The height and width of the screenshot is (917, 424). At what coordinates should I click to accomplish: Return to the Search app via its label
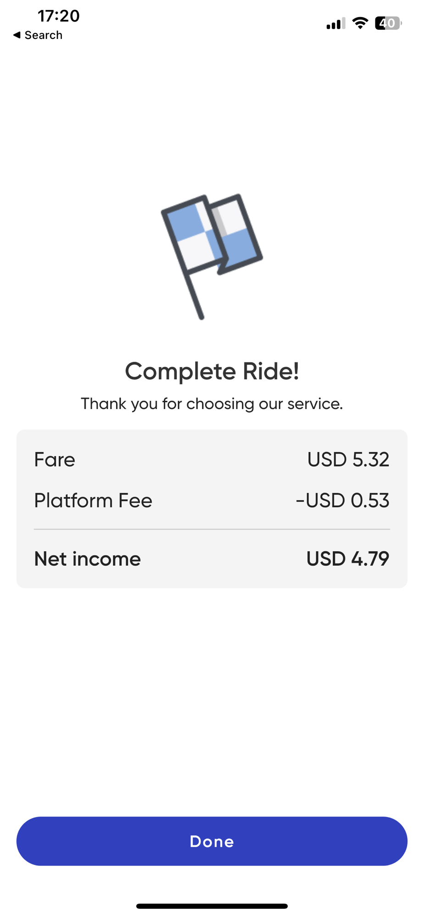(43, 35)
